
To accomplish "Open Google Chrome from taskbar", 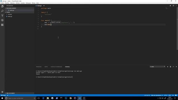I will pos(70,98).
